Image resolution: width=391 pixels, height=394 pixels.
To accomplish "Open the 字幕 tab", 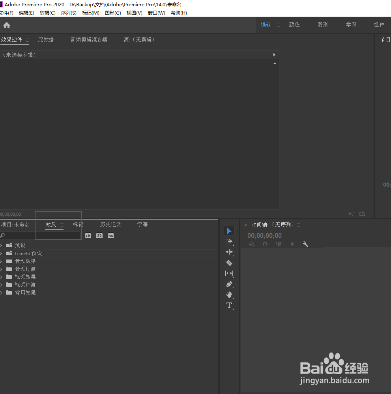I will pos(142,225).
